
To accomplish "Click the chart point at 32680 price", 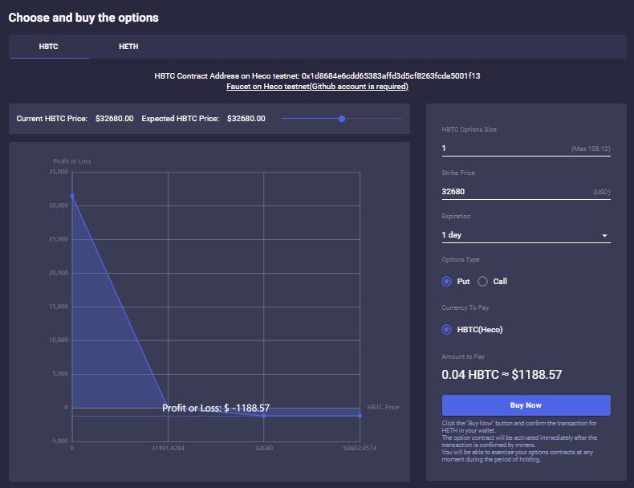I will coord(264,416).
